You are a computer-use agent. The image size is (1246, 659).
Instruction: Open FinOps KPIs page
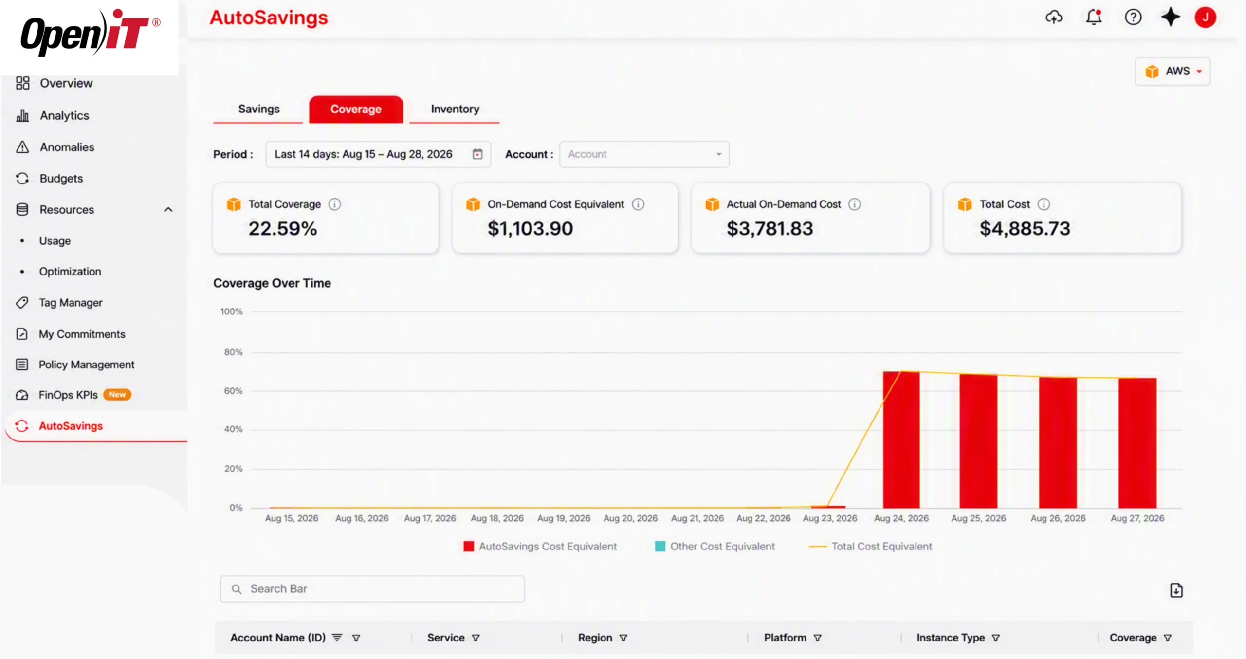[68, 395]
